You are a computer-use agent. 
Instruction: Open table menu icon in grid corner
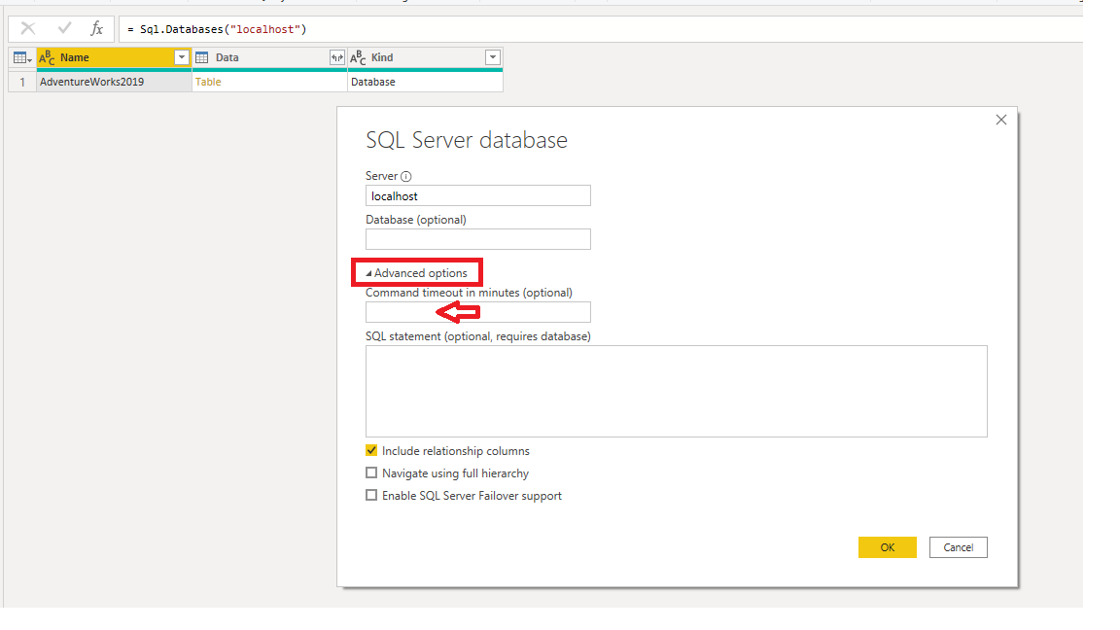pos(22,58)
